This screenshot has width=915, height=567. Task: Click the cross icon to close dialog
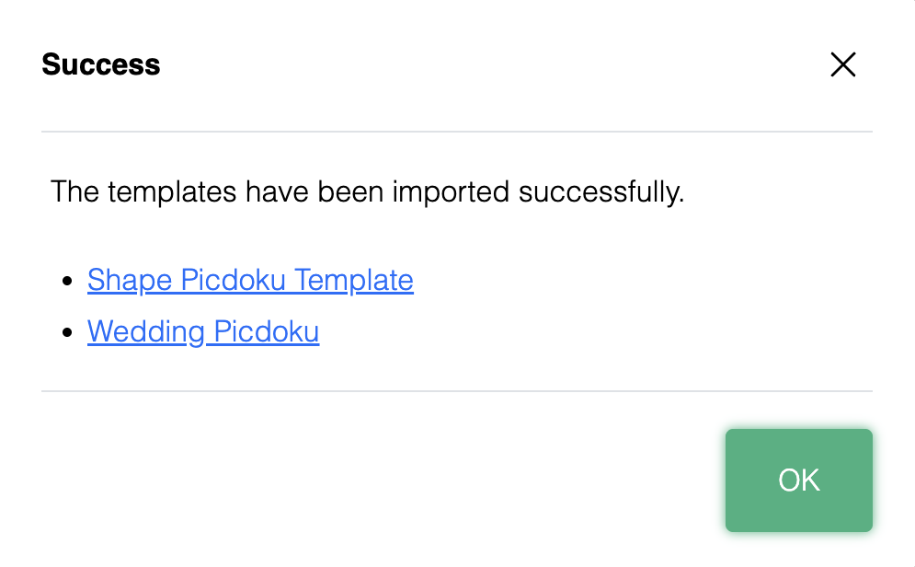click(842, 64)
